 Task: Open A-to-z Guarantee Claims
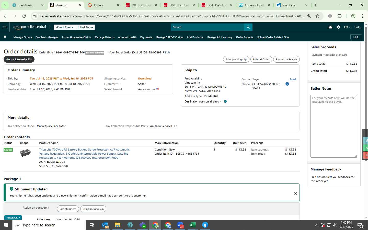click(76, 37)
